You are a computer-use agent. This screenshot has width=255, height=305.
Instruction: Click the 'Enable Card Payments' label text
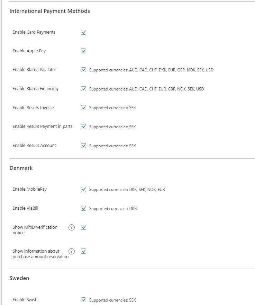[x=34, y=32]
